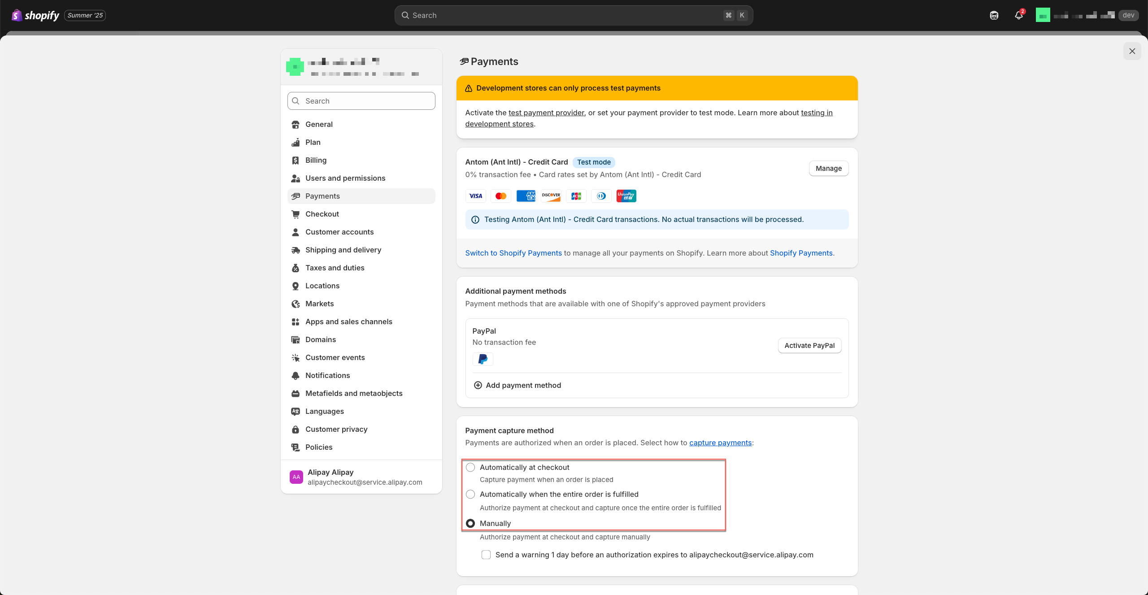Click the Checkout cart icon
Image resolution: width=1148 pixels, height=595 pixels.
[296, 214]
